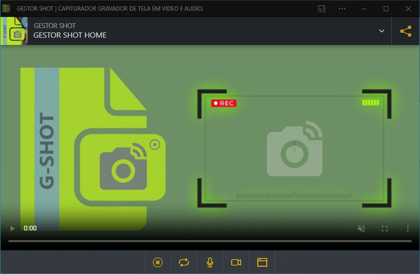Click the orange share icon
Viewport: 420px width, 274px height.
pos(405,31)
